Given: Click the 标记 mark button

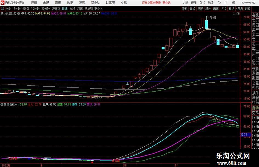Looking at the screenshot, I should click(x=231, y=9).
